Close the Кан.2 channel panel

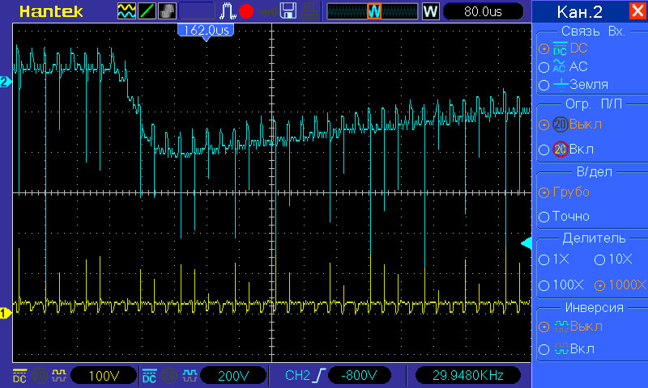(x=637, y=11)
